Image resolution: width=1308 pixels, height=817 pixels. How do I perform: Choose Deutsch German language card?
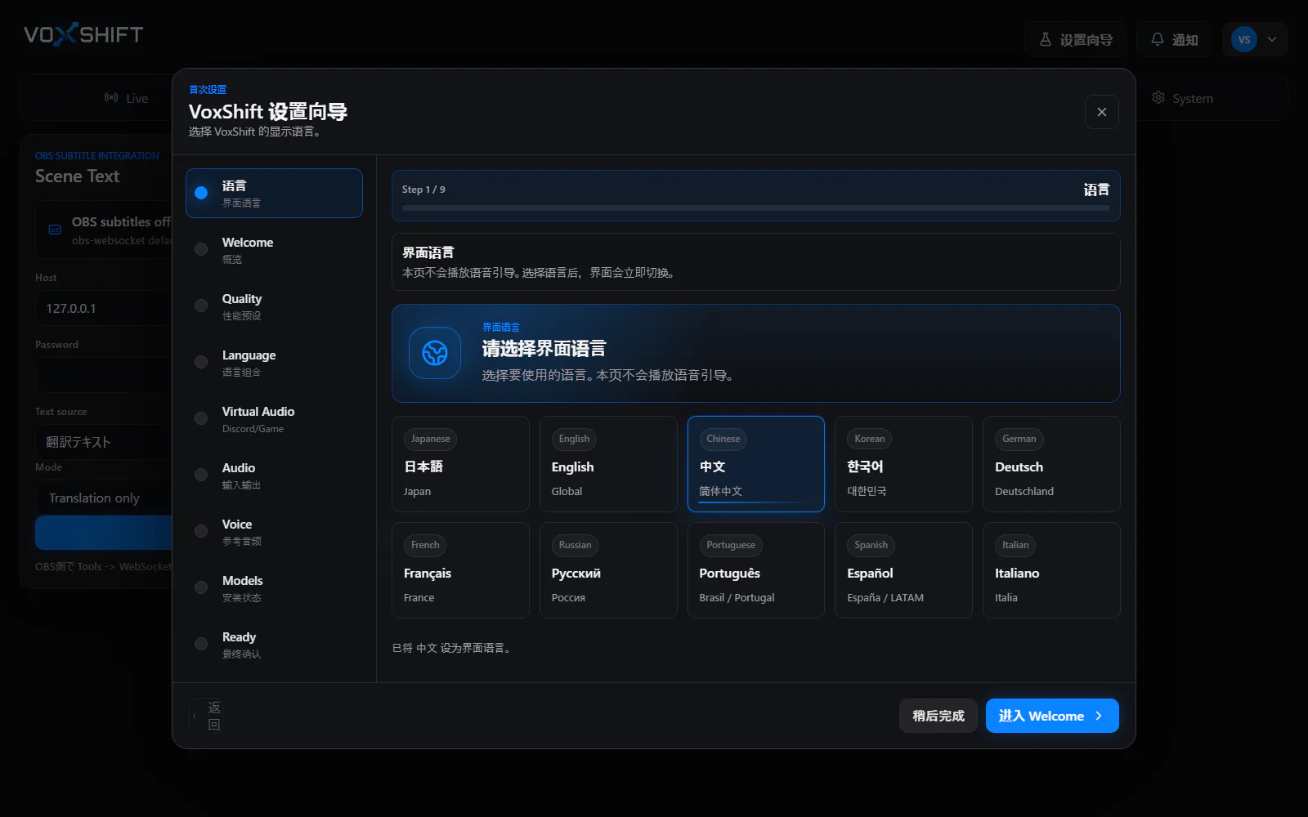tap(1051, 464)
